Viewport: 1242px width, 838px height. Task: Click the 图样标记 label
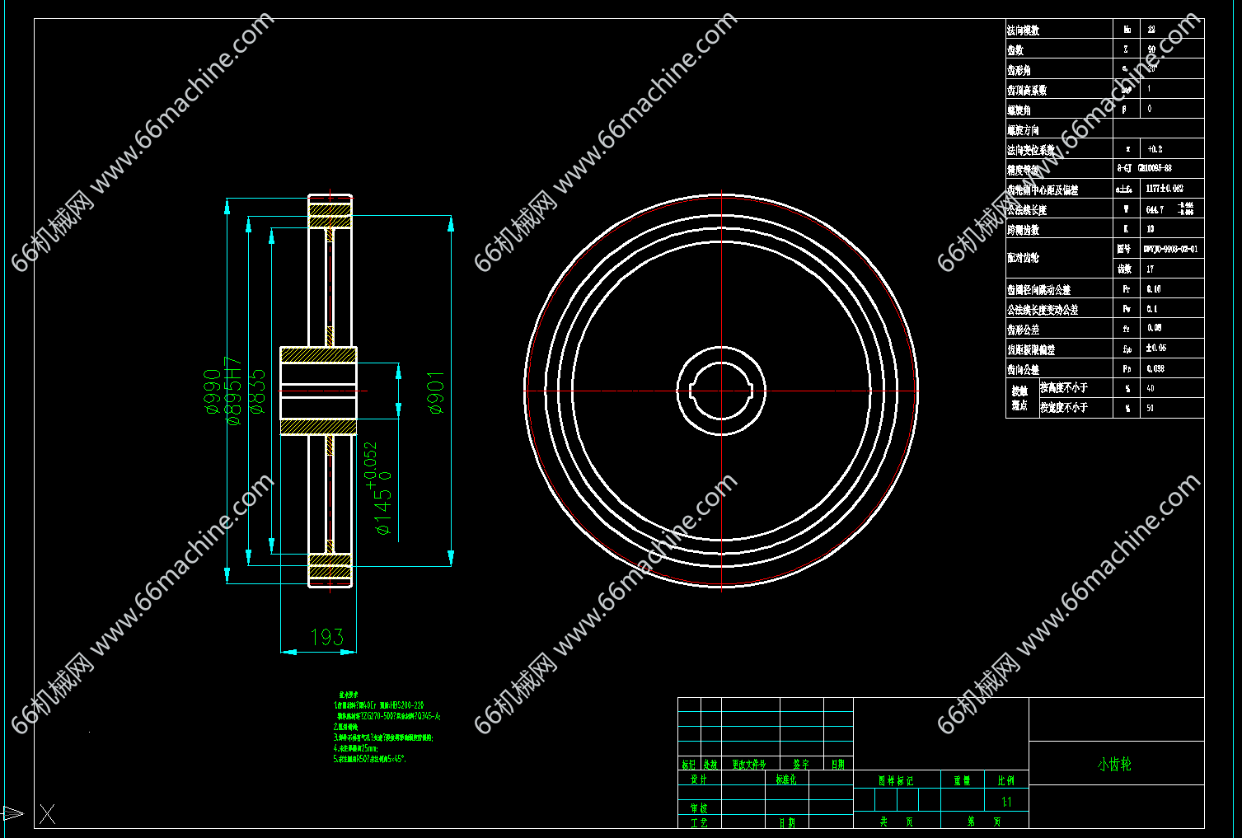(896, 780)
